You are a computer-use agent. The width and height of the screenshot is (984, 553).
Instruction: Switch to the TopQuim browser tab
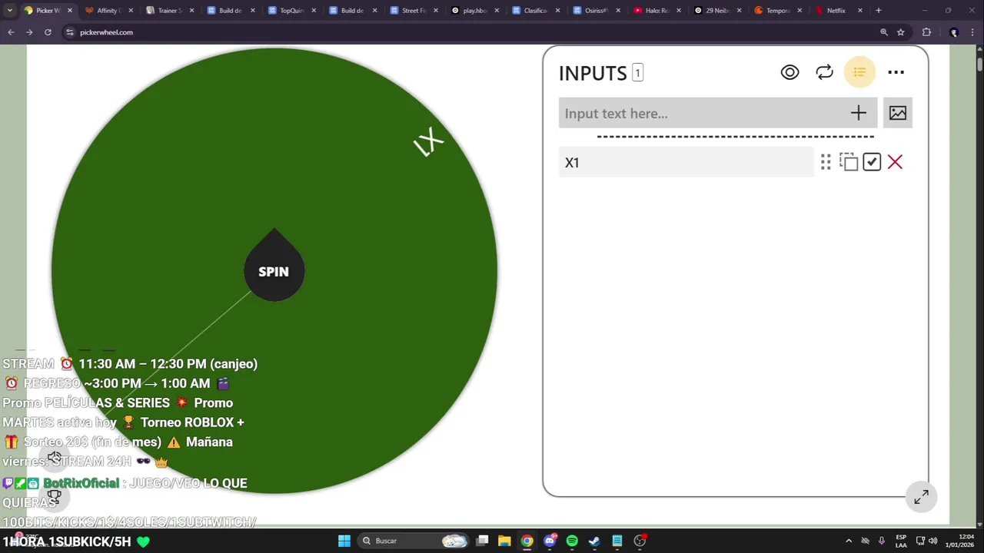(x=291, y=11)
